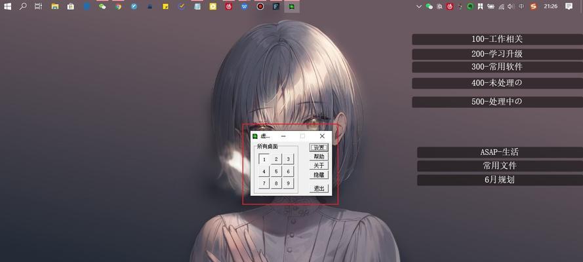
Task: Open the 100-工作相关 desktop group
Action: (x=497, y=39)
